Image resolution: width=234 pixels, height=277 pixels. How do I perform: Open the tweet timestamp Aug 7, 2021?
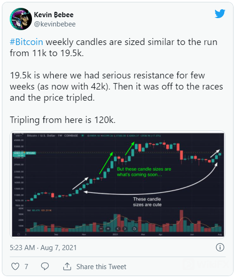tap(43, 247)
